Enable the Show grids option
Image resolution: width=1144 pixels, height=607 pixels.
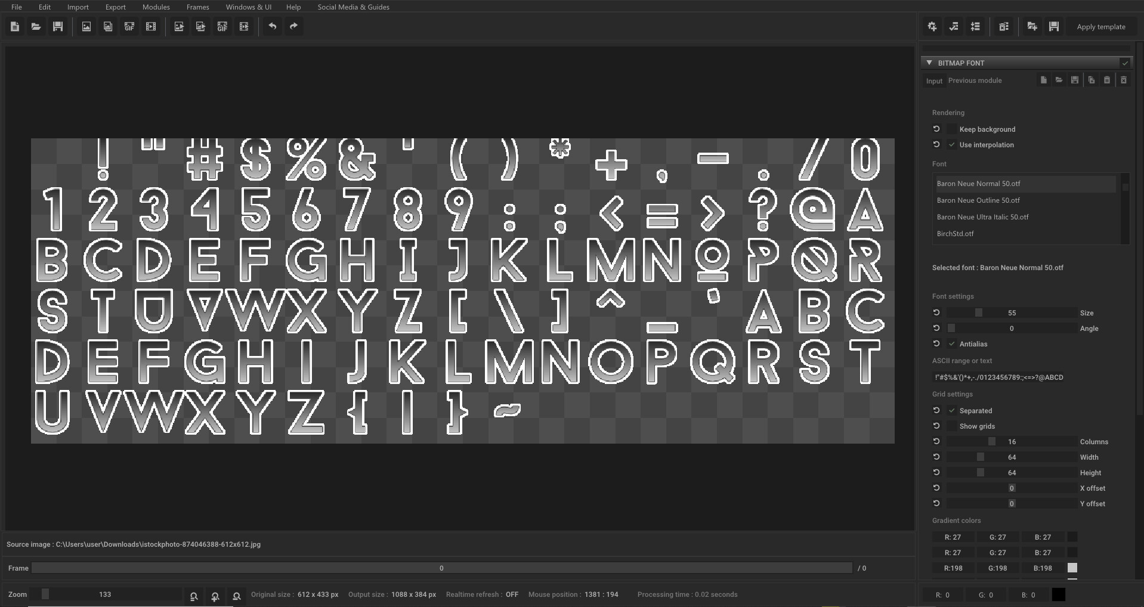952,426
